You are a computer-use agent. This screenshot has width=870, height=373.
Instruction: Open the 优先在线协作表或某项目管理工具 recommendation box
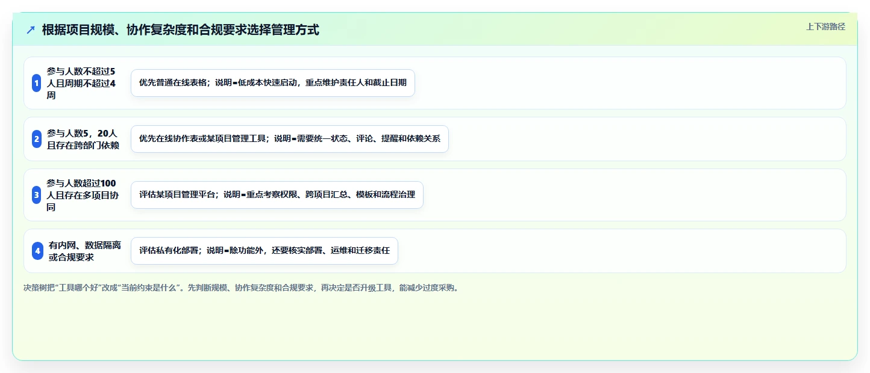pos(290,139)
